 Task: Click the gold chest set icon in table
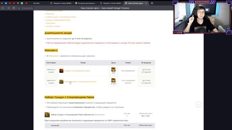click(61, 82)
